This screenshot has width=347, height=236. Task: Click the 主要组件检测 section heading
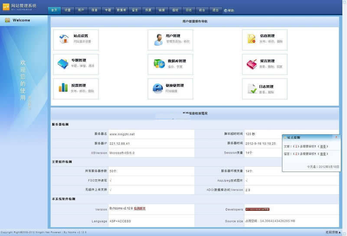click(x=62, y=162)
